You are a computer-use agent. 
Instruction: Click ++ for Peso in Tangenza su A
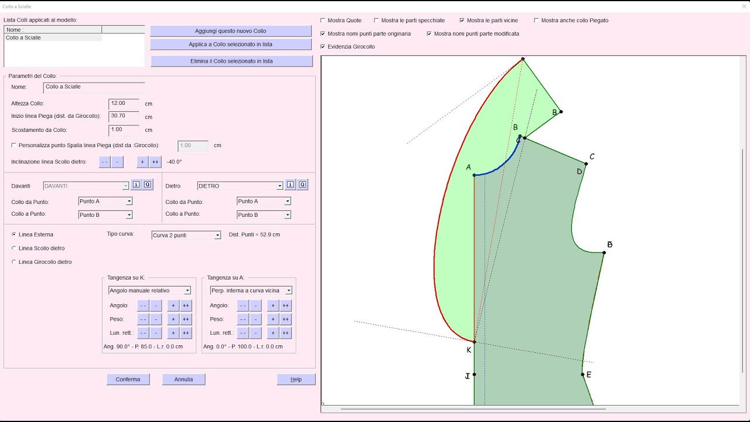coord(285,319)
